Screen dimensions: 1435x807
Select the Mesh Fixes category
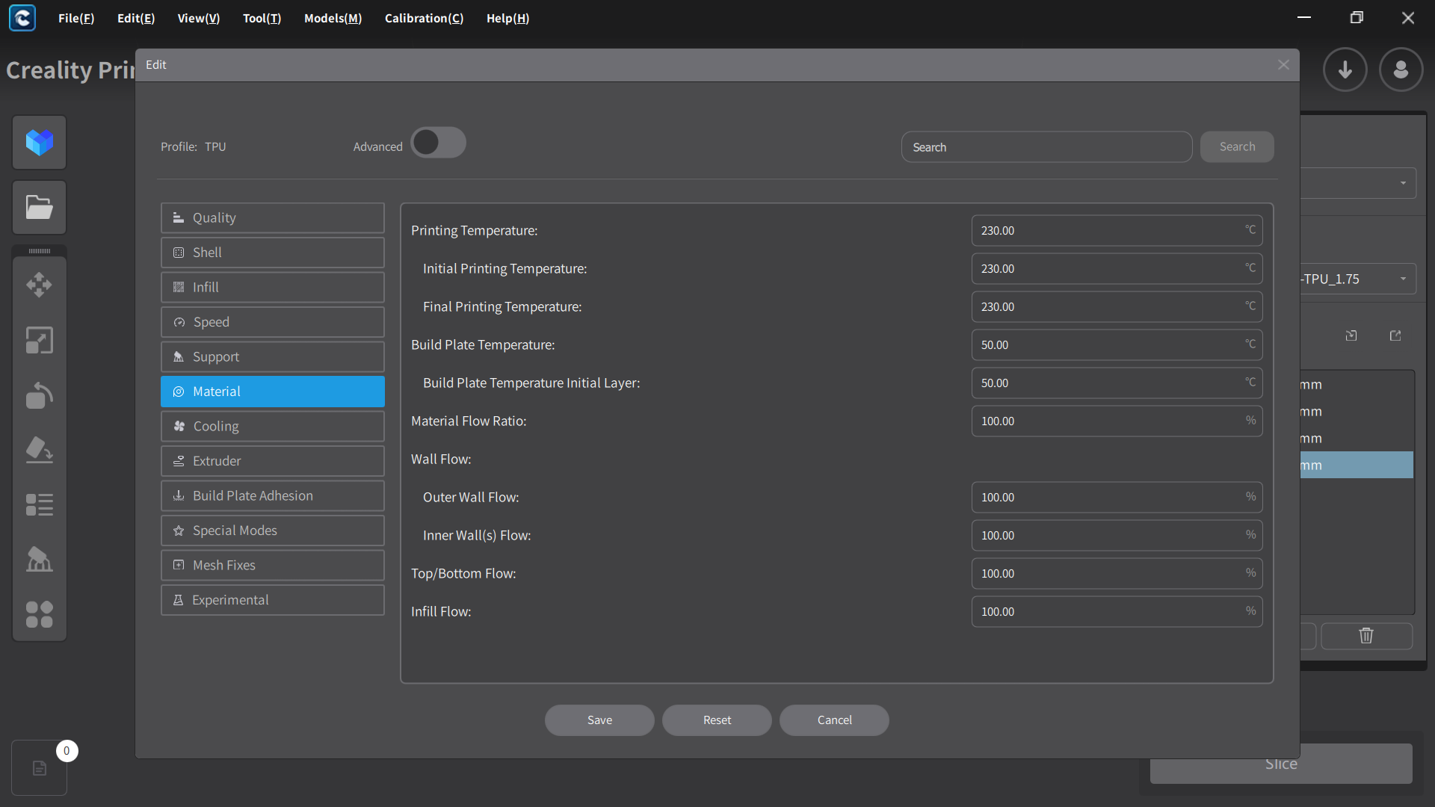(273, 566)
